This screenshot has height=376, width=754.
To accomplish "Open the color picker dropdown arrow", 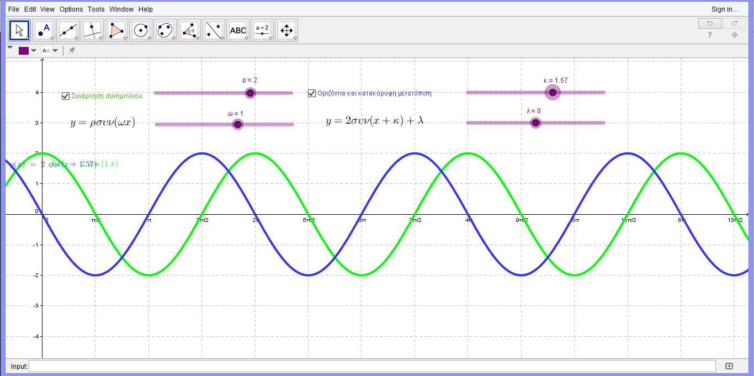I will (x=34, y=51).
